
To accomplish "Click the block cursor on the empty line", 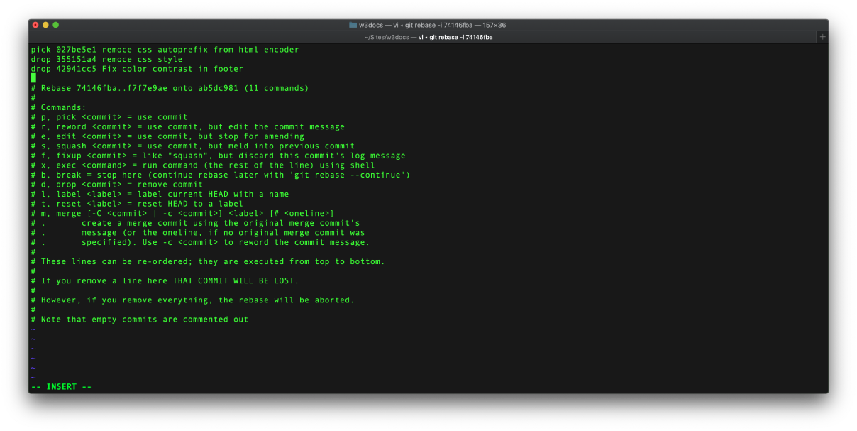I will pyautogui.click(x=33, y=78).
